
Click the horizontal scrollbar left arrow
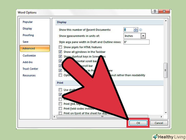coord(54,117)
